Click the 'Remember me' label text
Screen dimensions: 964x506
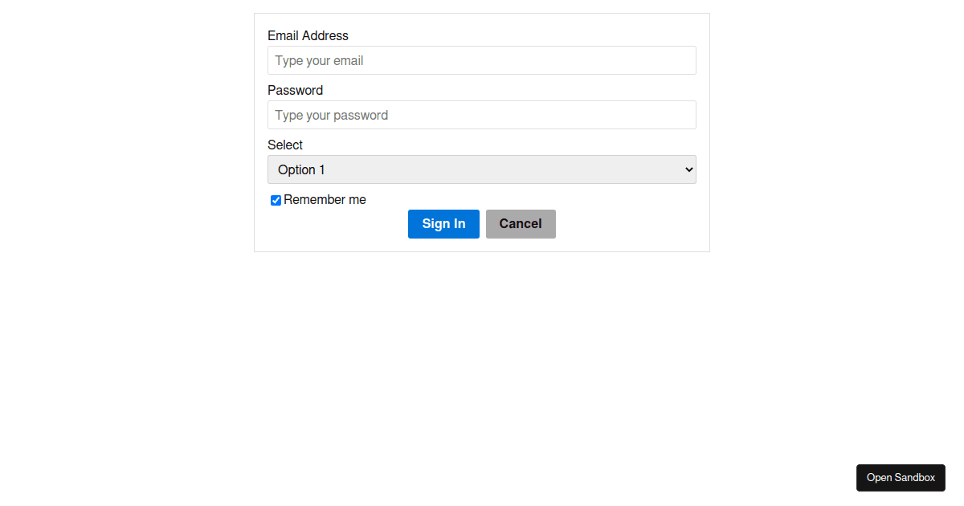point(325,199)
